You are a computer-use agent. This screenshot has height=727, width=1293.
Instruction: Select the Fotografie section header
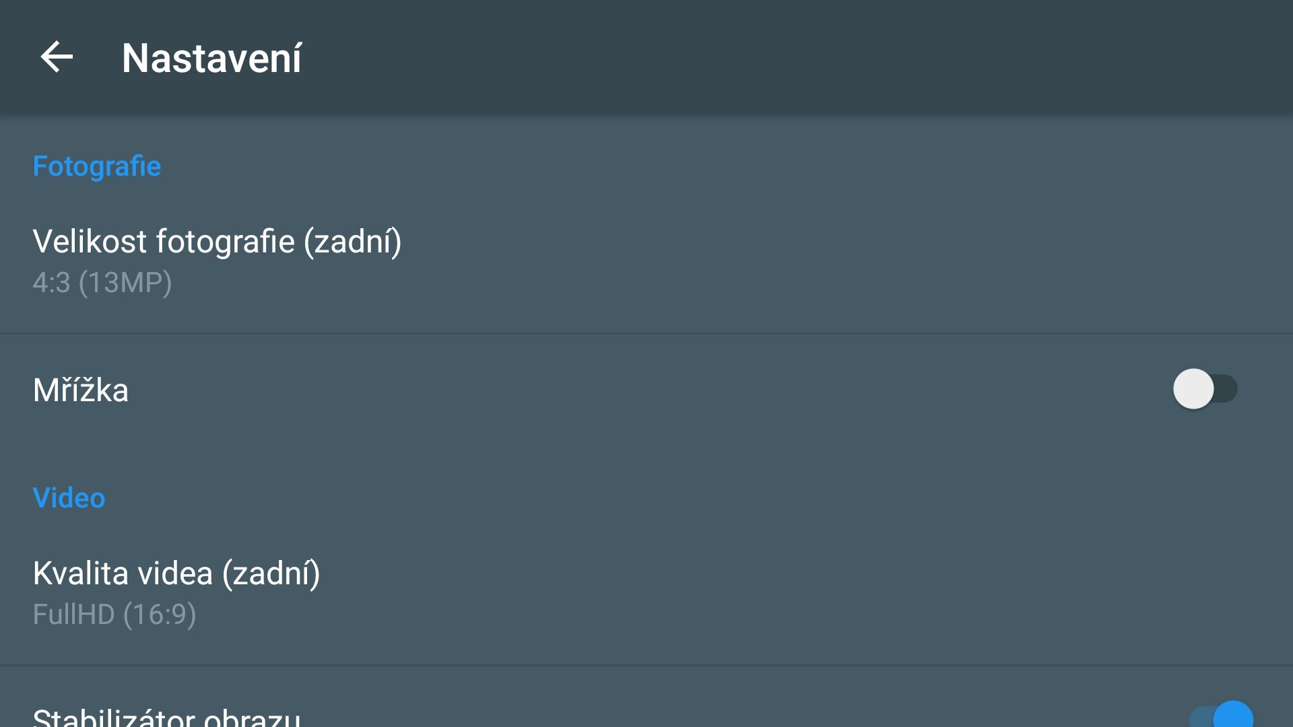[97, 166]
